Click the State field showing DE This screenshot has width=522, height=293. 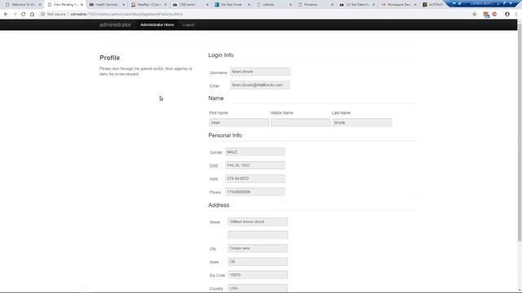click(258, 262)
